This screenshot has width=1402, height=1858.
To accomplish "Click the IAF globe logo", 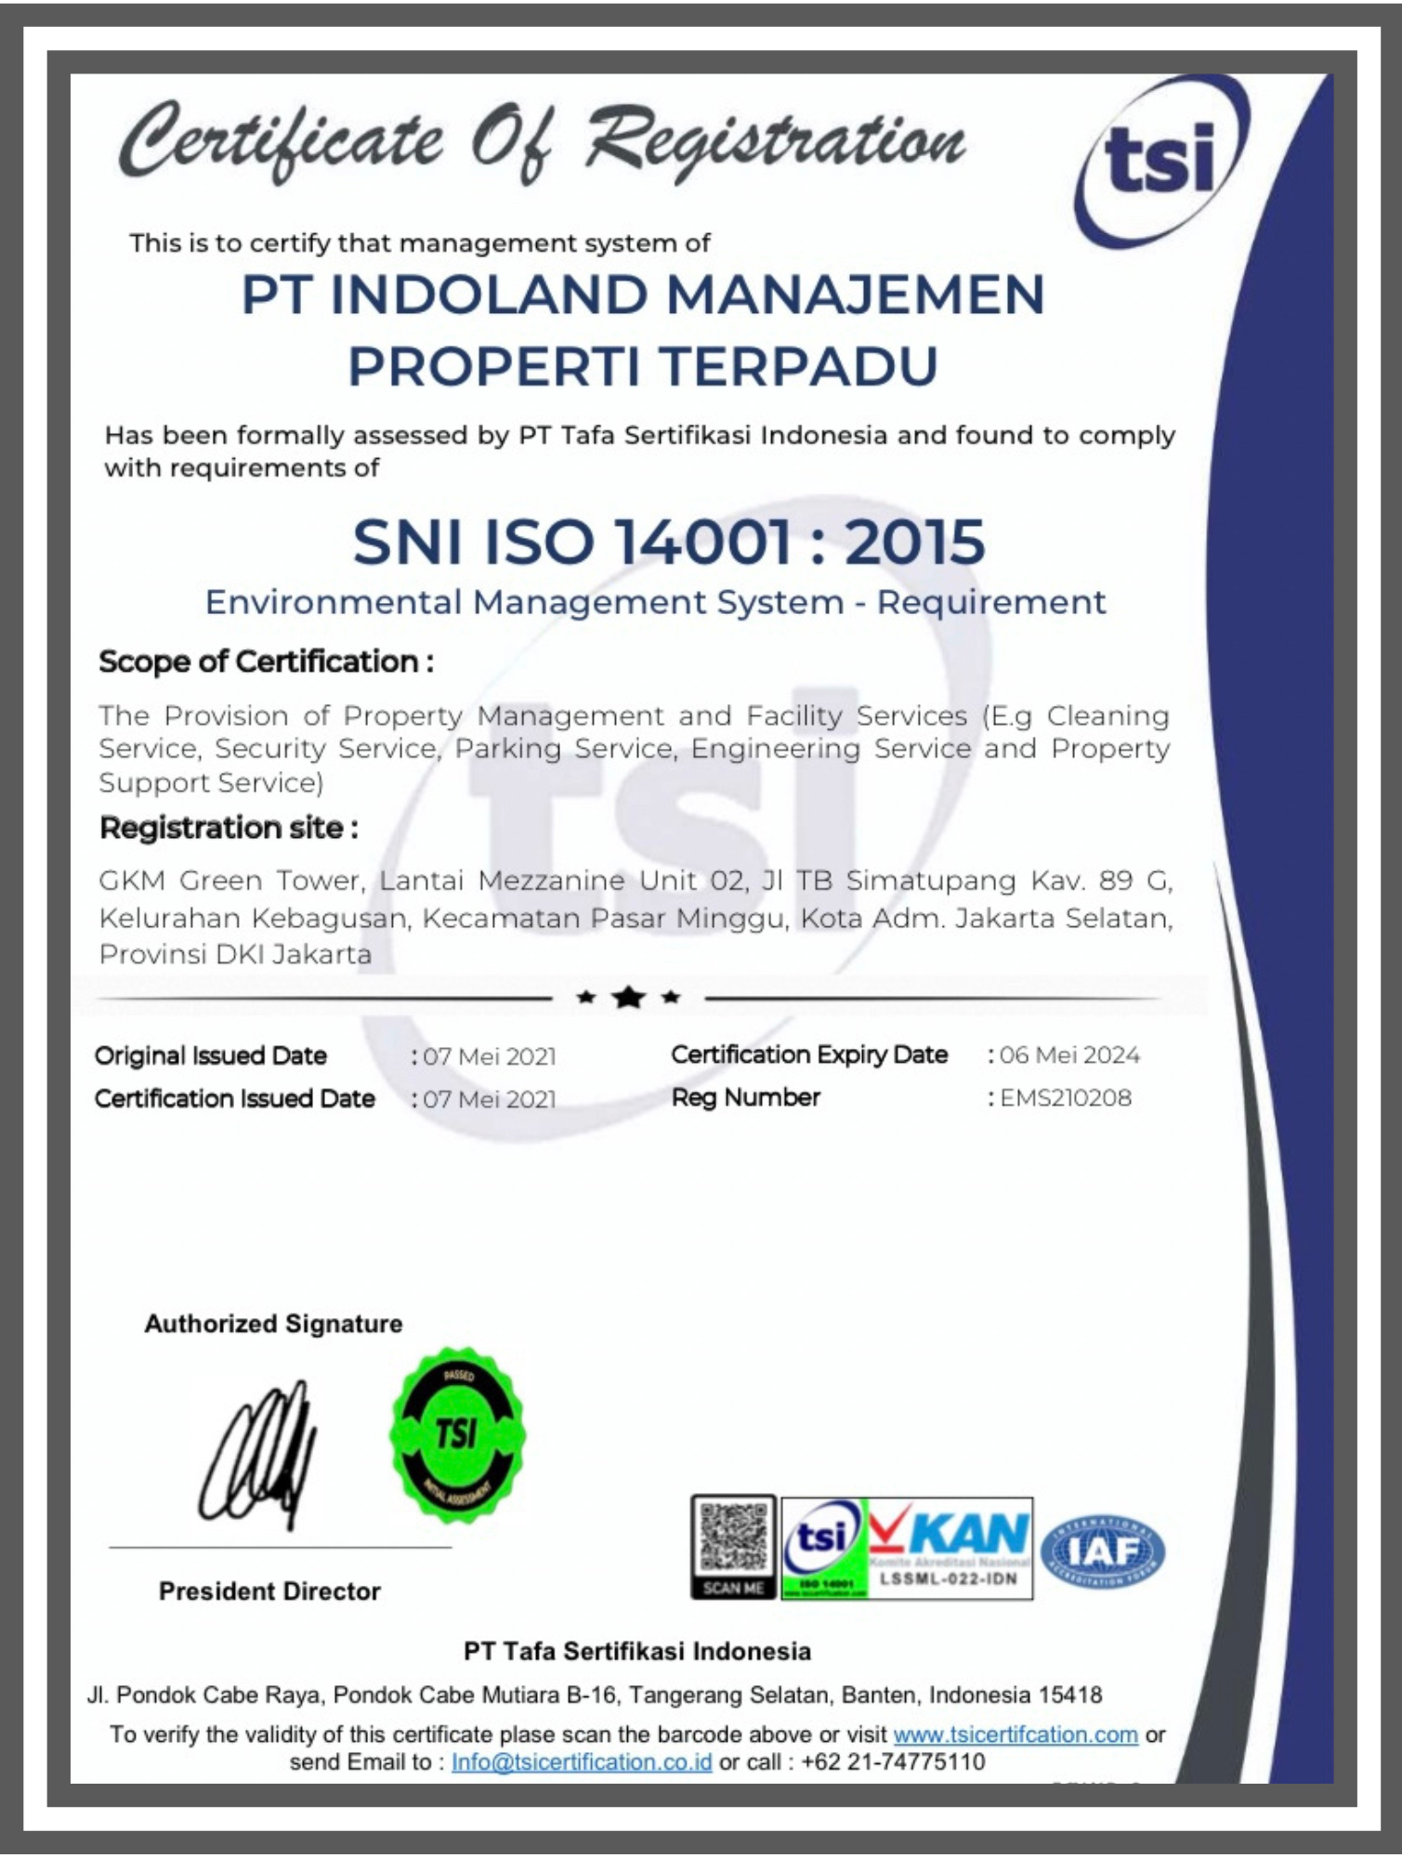I will pos(1103,1551).
